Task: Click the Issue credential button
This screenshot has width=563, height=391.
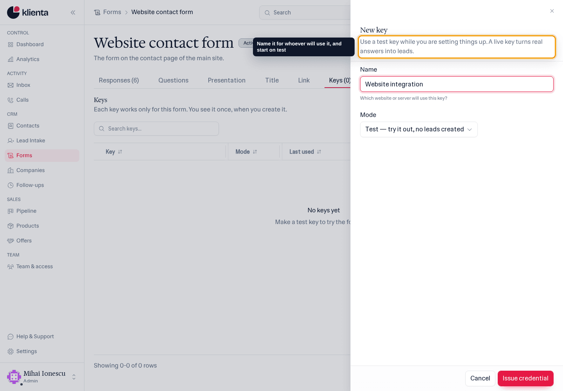Action: coord(525,378)
